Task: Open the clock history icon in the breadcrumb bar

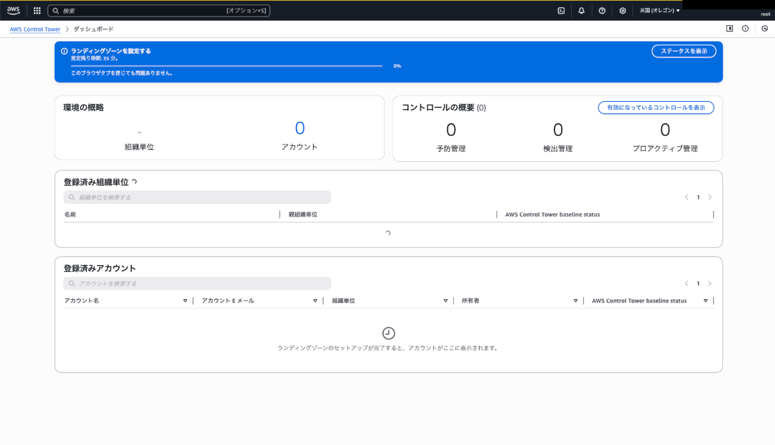Action: pos(764,29)
